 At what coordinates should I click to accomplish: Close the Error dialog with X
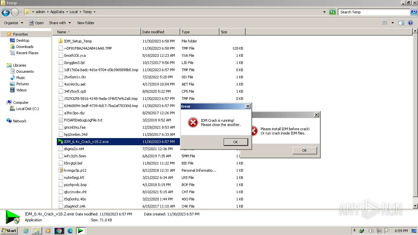248,106
